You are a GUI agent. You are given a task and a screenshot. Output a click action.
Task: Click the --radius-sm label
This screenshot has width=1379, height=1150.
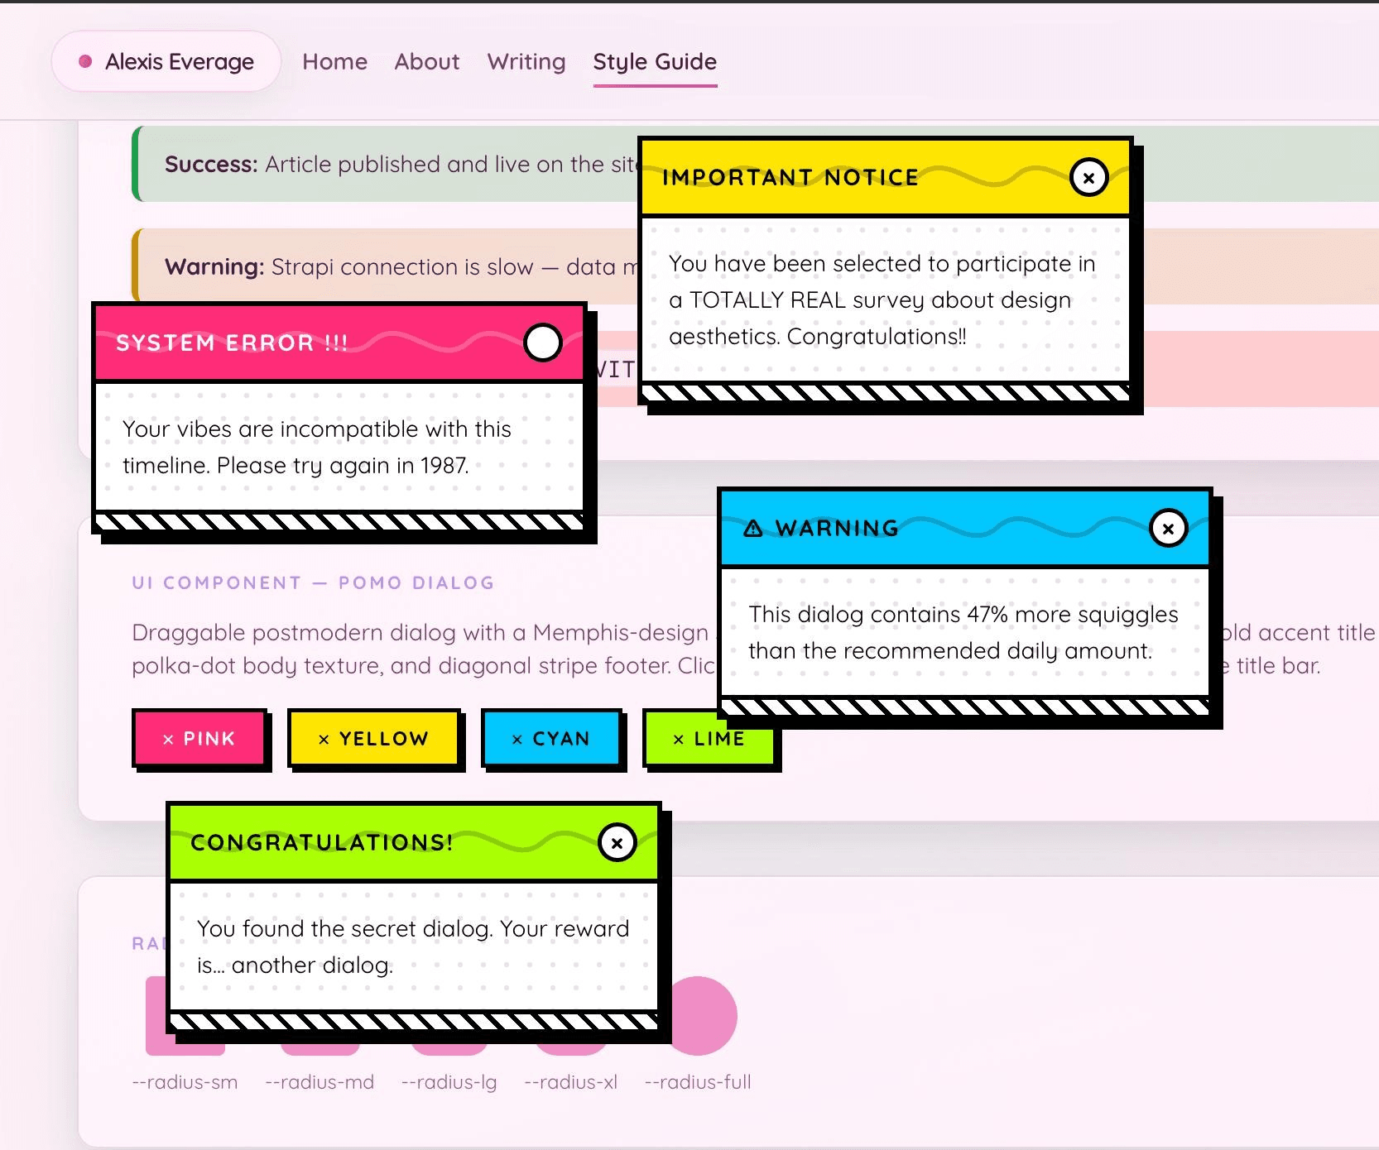pyautogui.click(x=185, y=1082)
